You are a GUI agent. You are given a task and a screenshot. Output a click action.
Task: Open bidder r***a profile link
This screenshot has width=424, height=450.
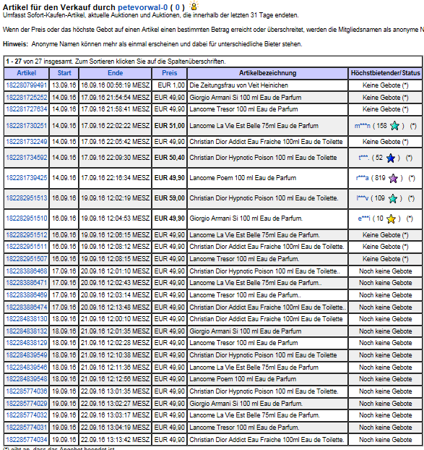click(363, 178)
